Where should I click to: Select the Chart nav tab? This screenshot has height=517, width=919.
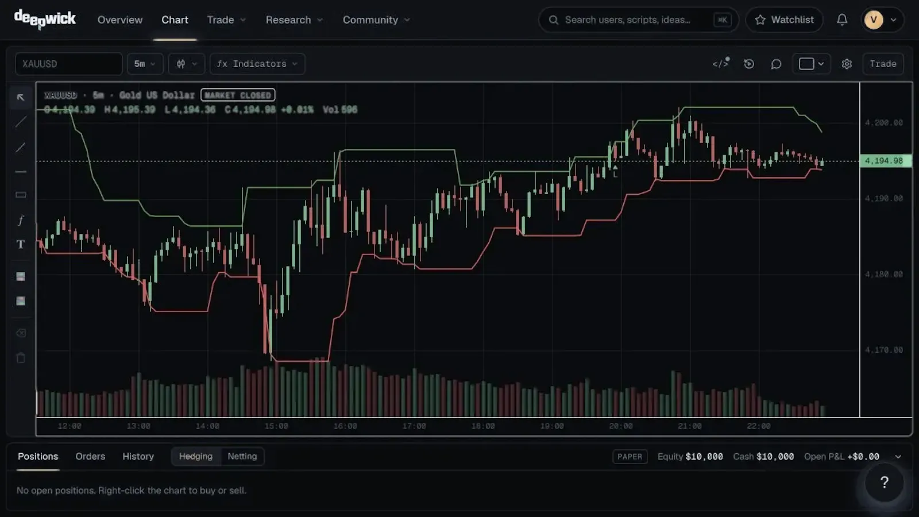coord(175,20)
